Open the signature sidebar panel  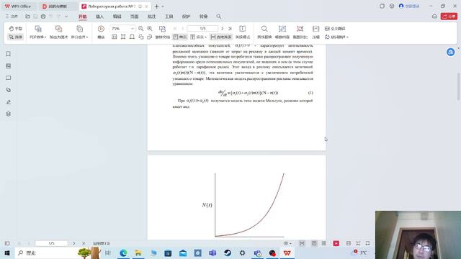click(x=8, y=102)
